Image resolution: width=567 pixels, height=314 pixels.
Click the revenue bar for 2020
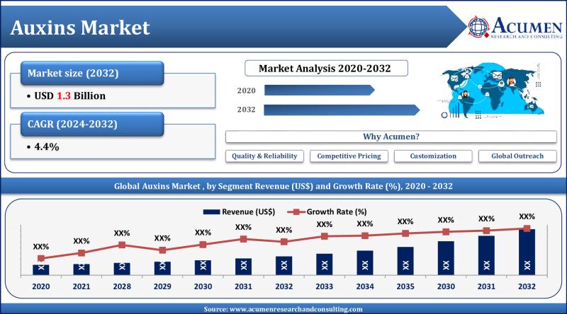click(x=40, y=269)
